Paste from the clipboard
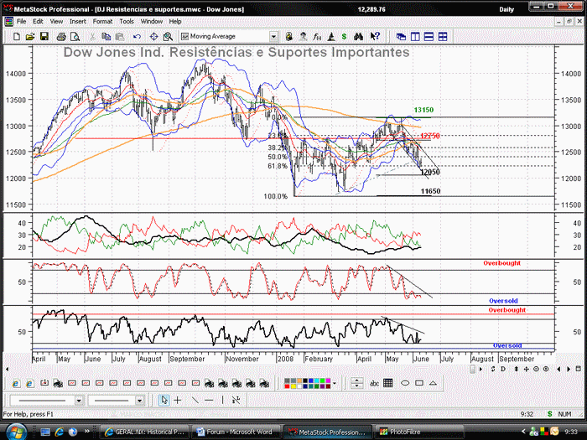The height and width of the screenshot is (440, 587). 120,37
